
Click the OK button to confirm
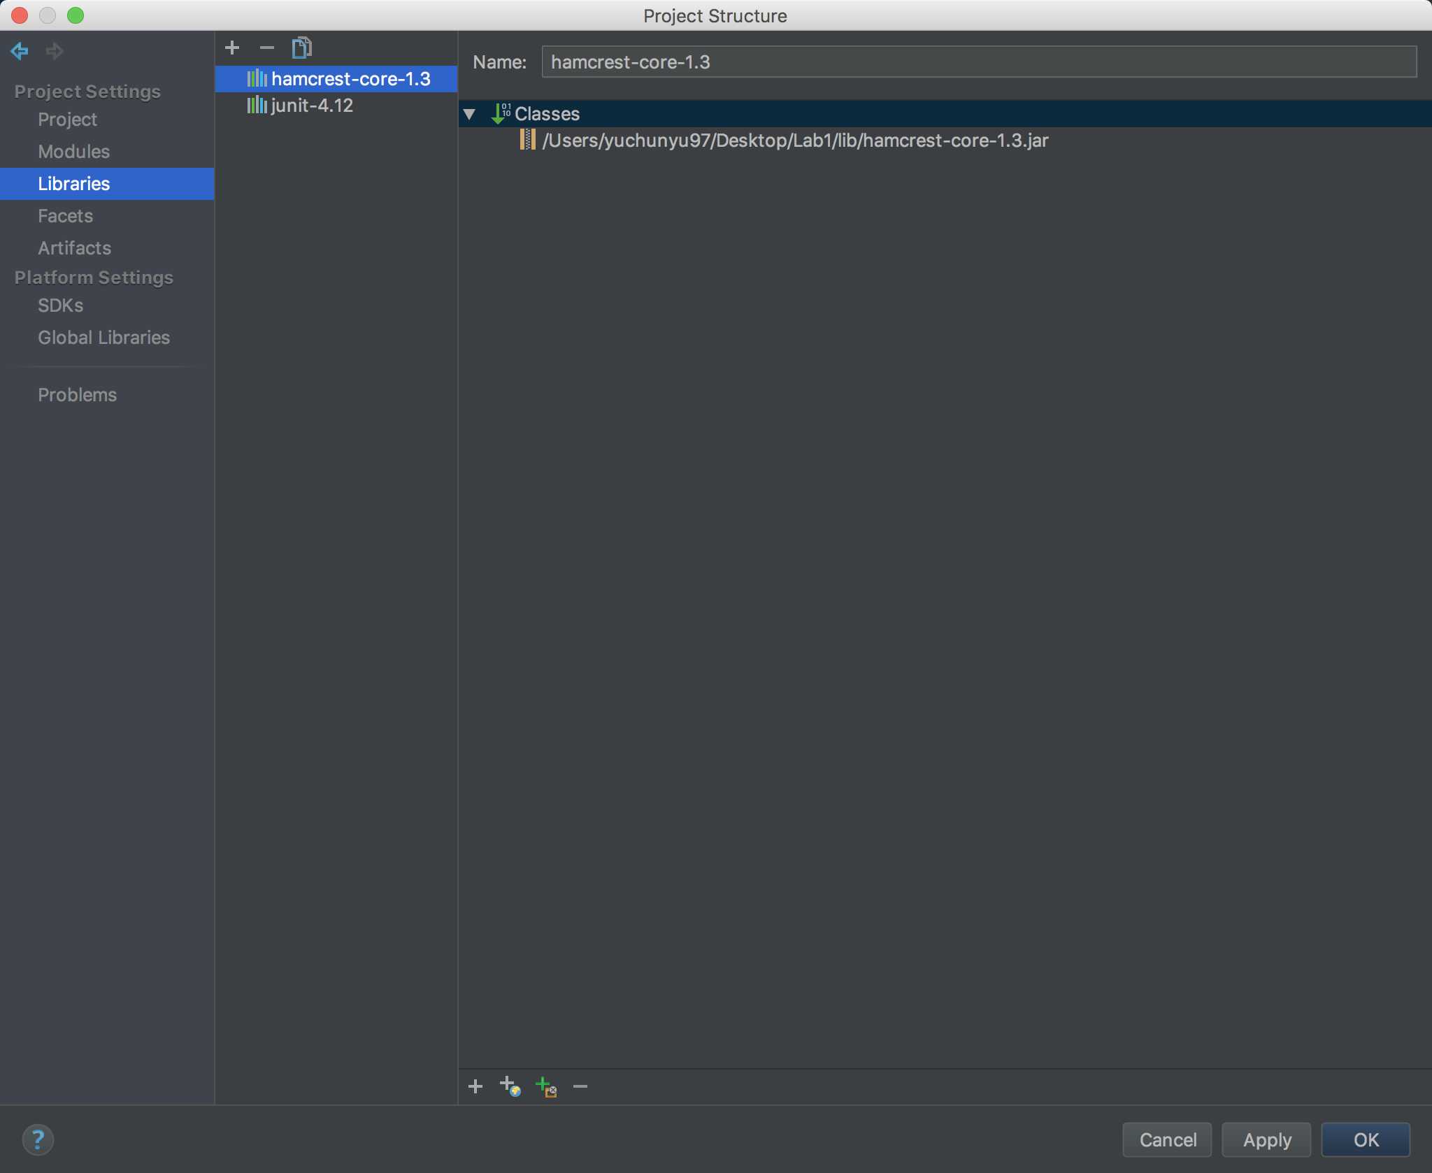point(1366,1139)
